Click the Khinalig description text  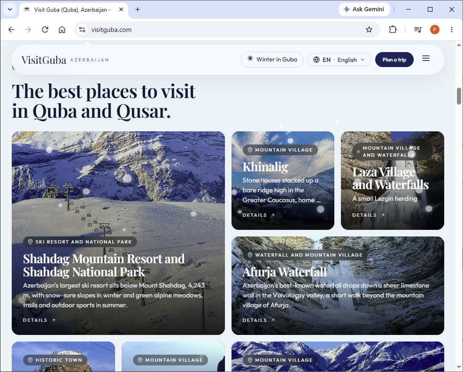coord(281,190)
